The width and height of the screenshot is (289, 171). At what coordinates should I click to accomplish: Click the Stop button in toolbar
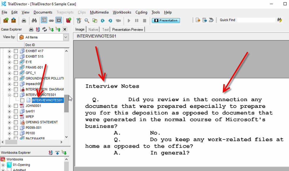144,20
